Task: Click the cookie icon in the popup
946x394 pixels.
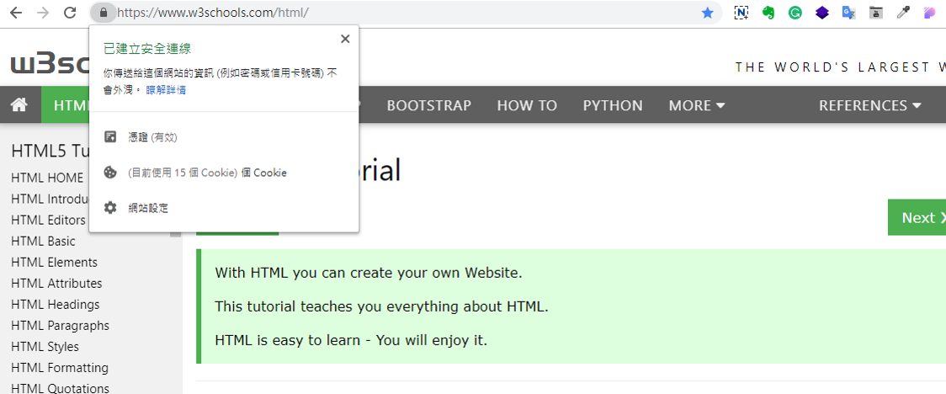Action: [x=109, y=173]
